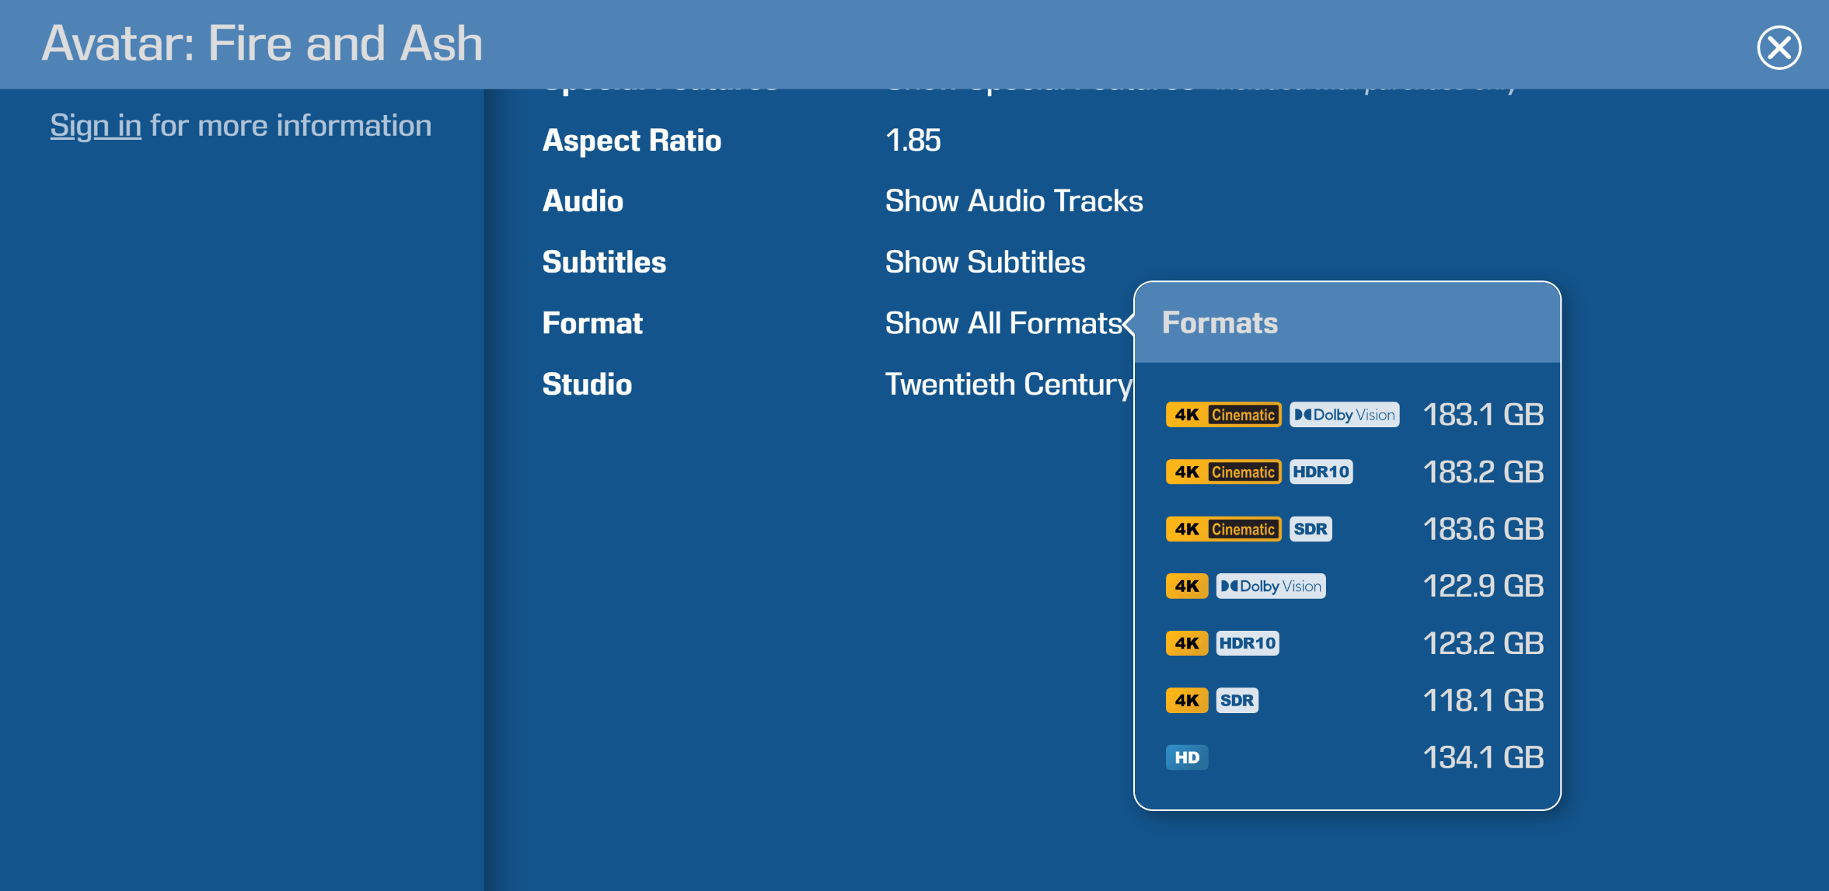Click the 123.2 GB file size
The image size is (1829, 891).
[x=1483, y=643]
